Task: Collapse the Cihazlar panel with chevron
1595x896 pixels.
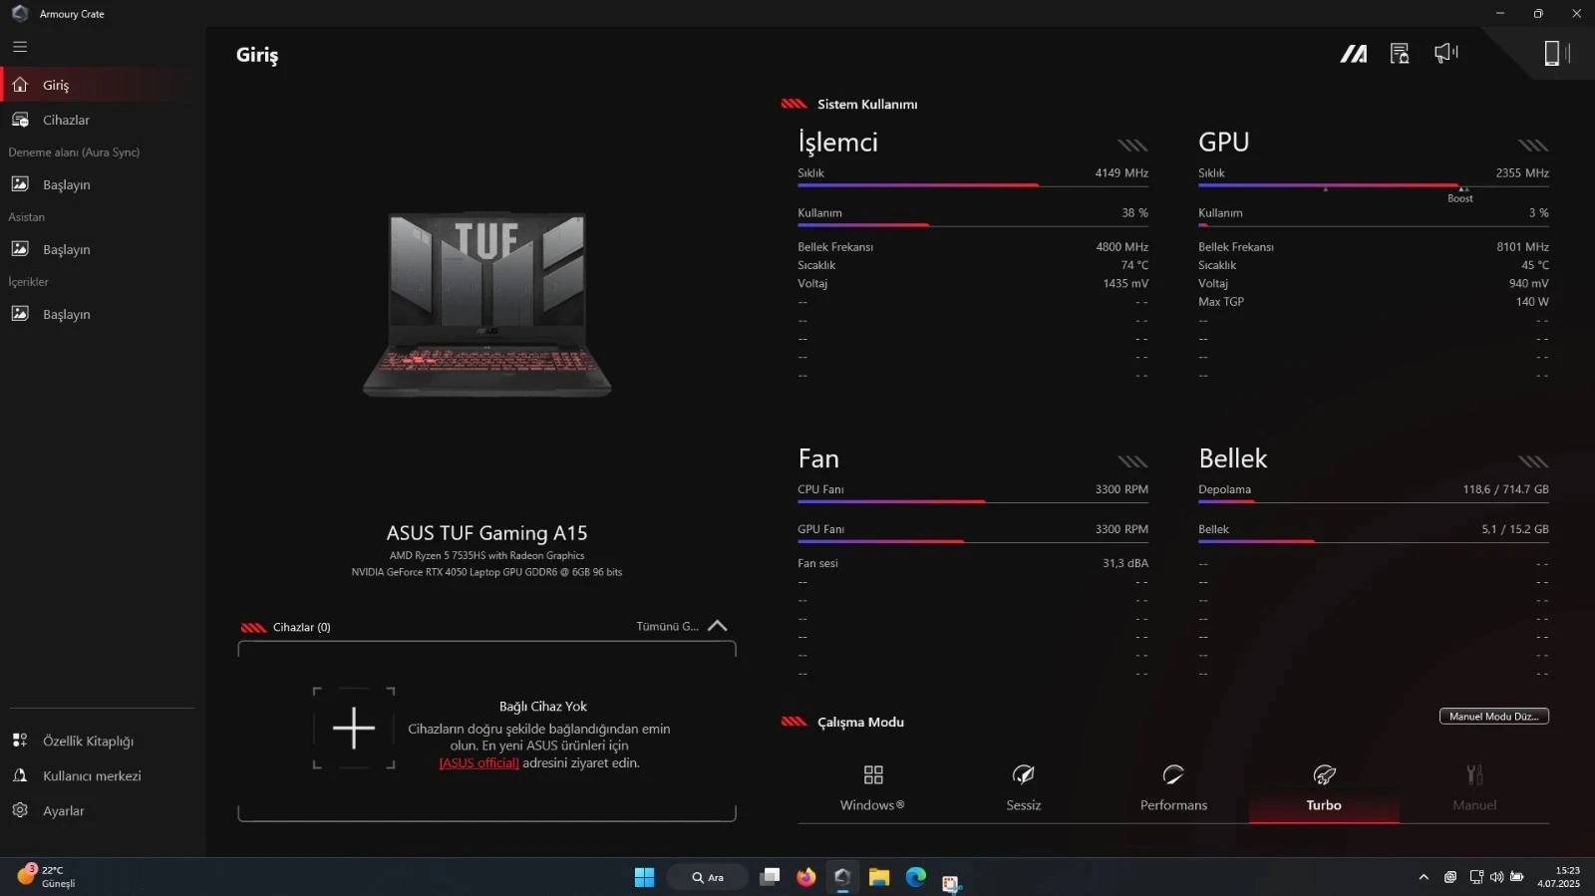Action: pos(717,626)
